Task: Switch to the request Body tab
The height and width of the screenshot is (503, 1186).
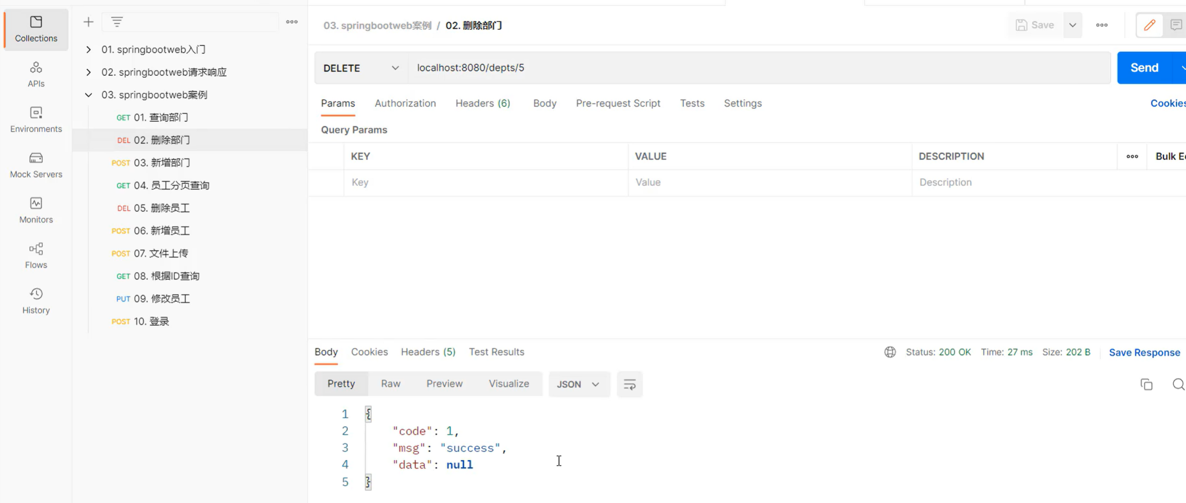Action: pyautogui.click(x=545, y=103)
